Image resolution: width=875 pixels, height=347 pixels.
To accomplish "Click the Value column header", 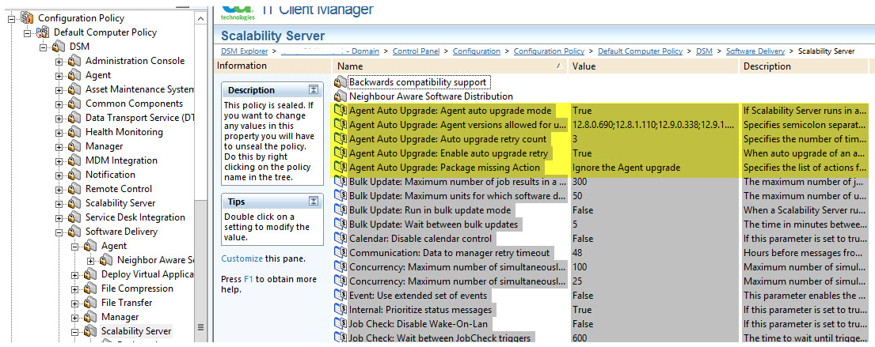I will 653,66.
